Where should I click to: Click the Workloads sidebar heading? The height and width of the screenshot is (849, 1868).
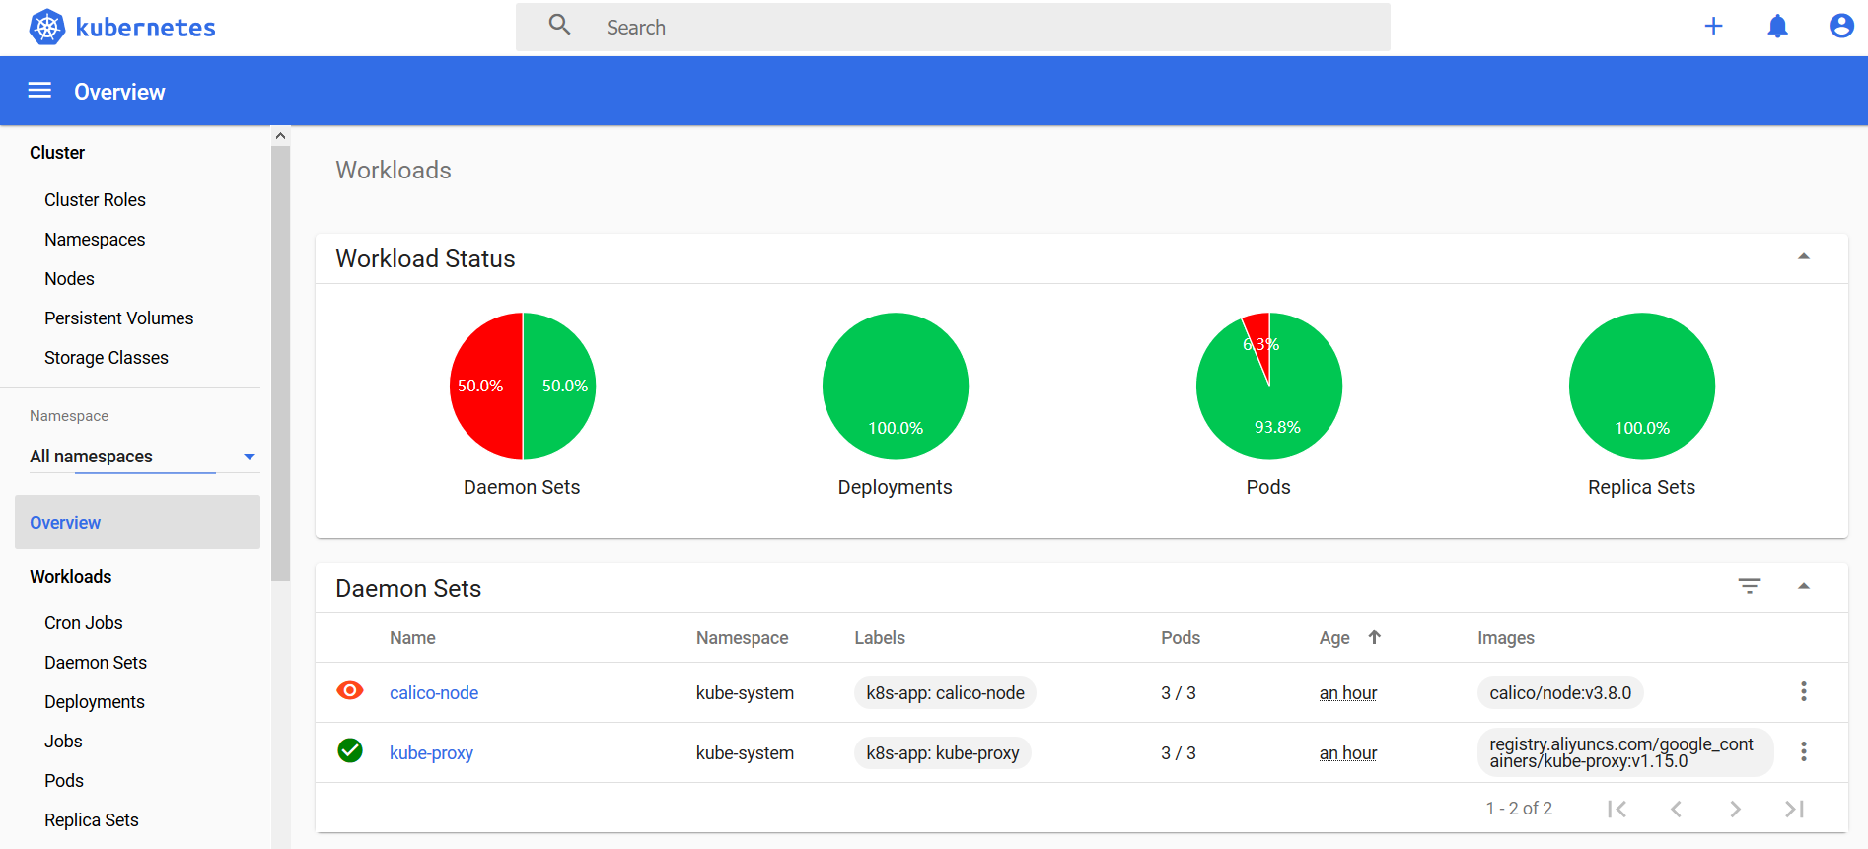tap(71, 577)
